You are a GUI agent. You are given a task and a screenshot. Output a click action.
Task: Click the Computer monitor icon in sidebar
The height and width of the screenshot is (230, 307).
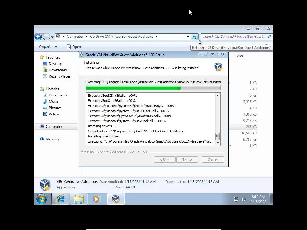[x=42, y=127]
